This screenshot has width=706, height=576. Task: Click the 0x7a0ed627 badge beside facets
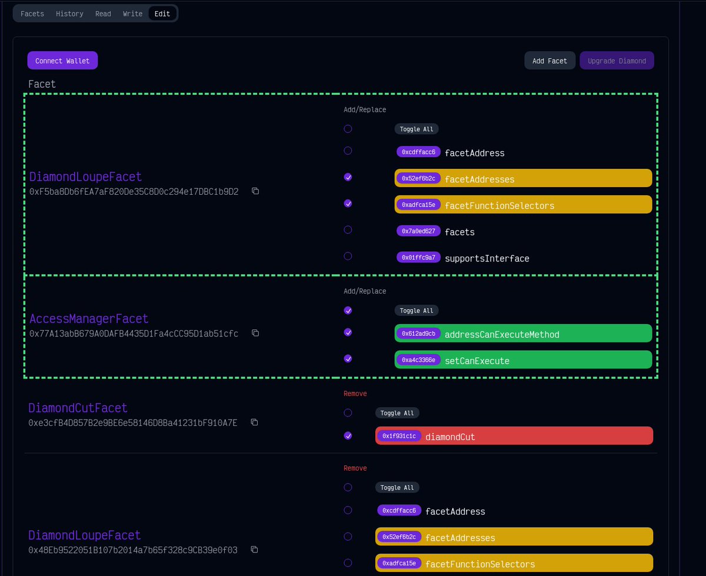pos(418,232)
